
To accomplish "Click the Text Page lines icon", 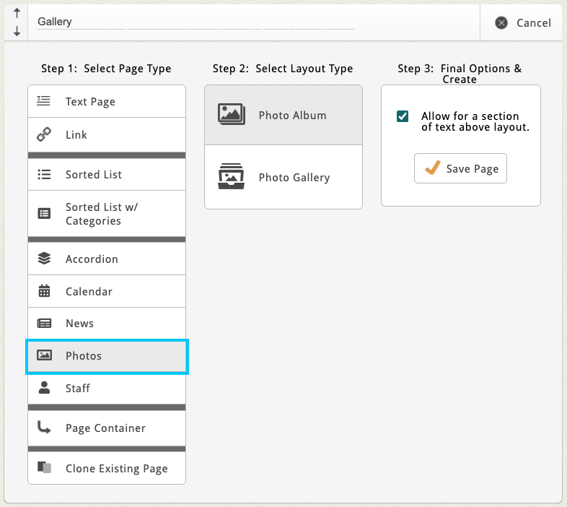I will (44, 101).
